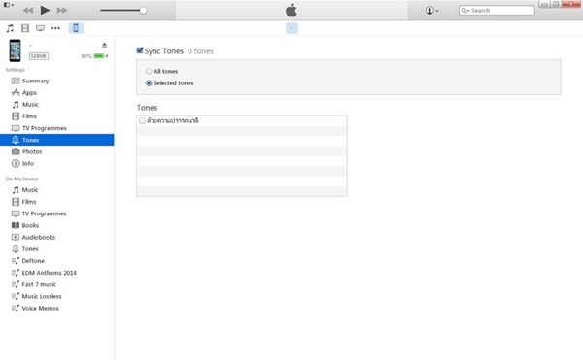
Task: Switch to Films library icon in toolbar
Action: pyautogui.click(x=25, y=28)
